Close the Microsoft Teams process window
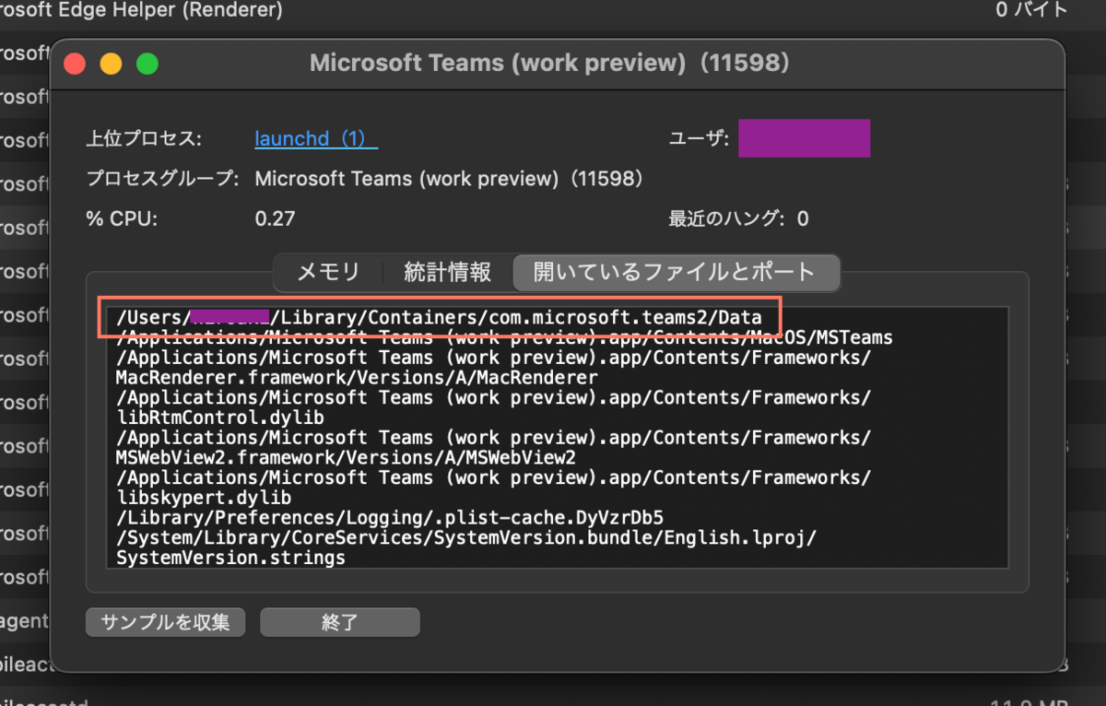 click(x=75, y=64)
